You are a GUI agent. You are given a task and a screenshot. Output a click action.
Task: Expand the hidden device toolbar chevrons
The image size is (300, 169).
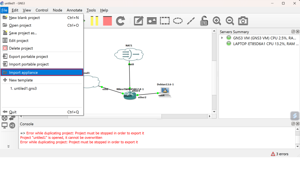[x=8, y=146]
